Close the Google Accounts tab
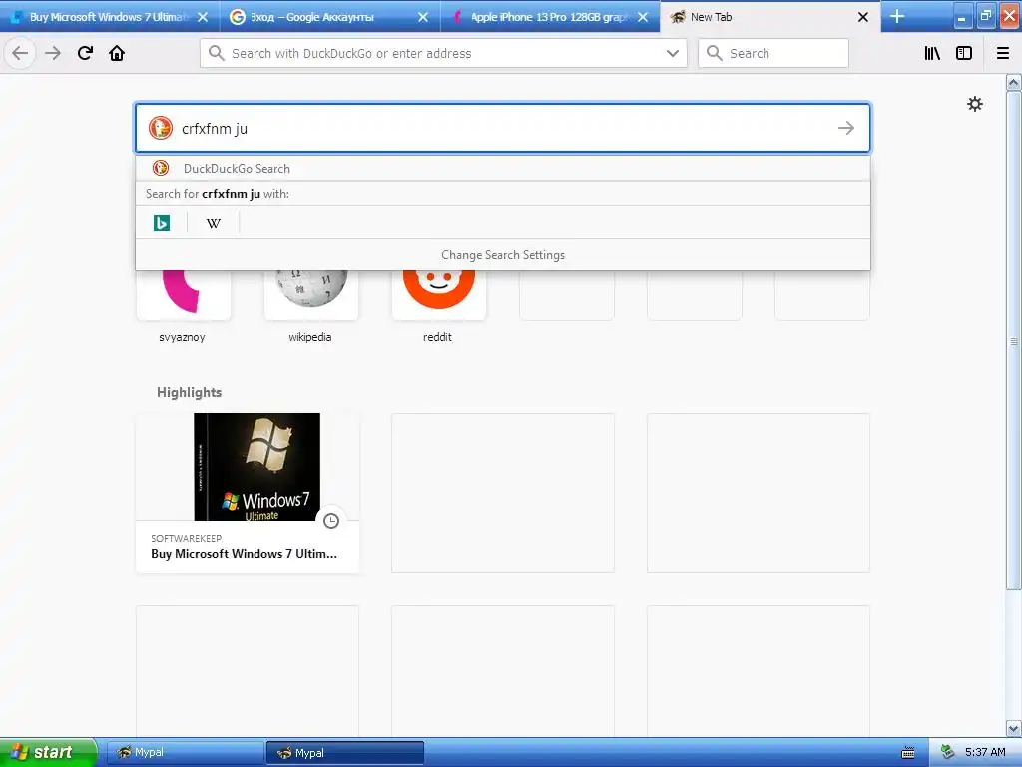Viewport: 1022px width, 767px height. tap(423, 17)
